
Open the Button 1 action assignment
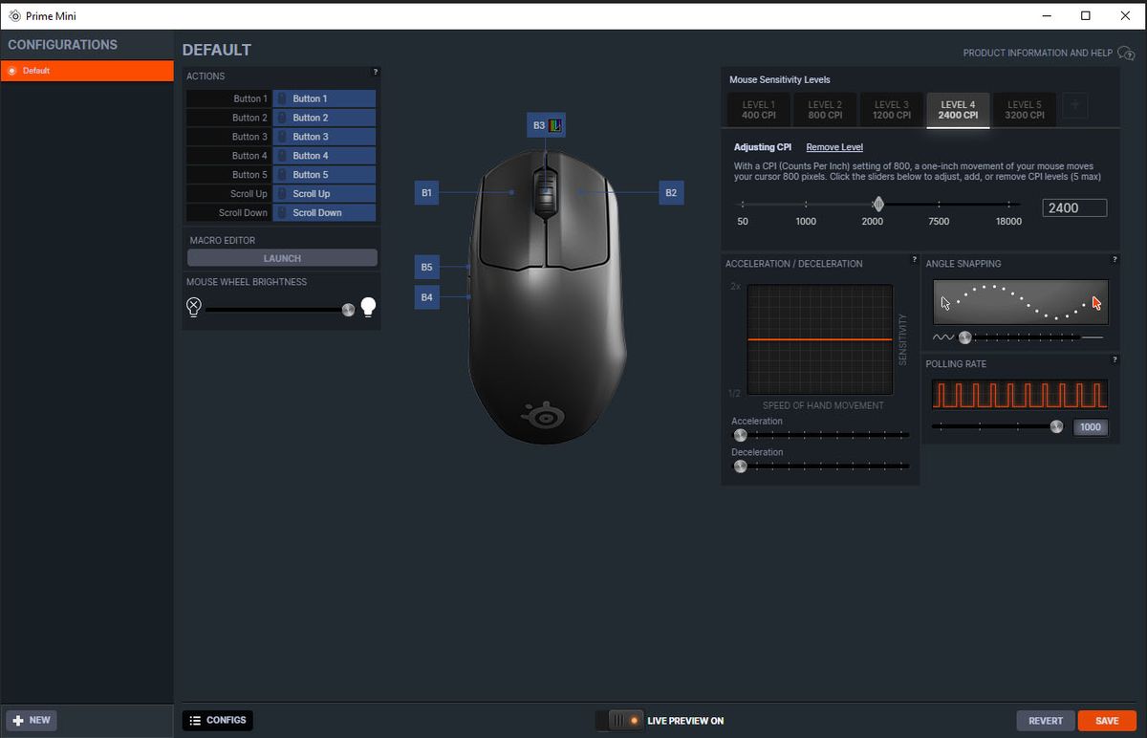pos(324,98)
